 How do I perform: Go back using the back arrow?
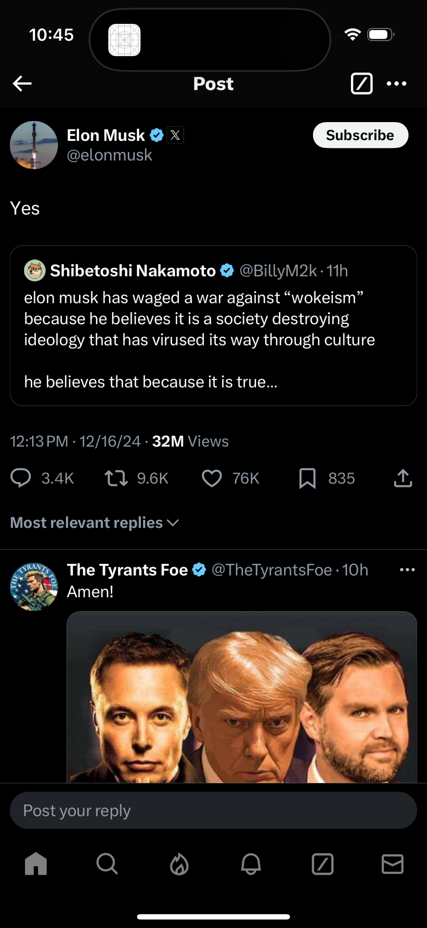[x=21, y=84]
